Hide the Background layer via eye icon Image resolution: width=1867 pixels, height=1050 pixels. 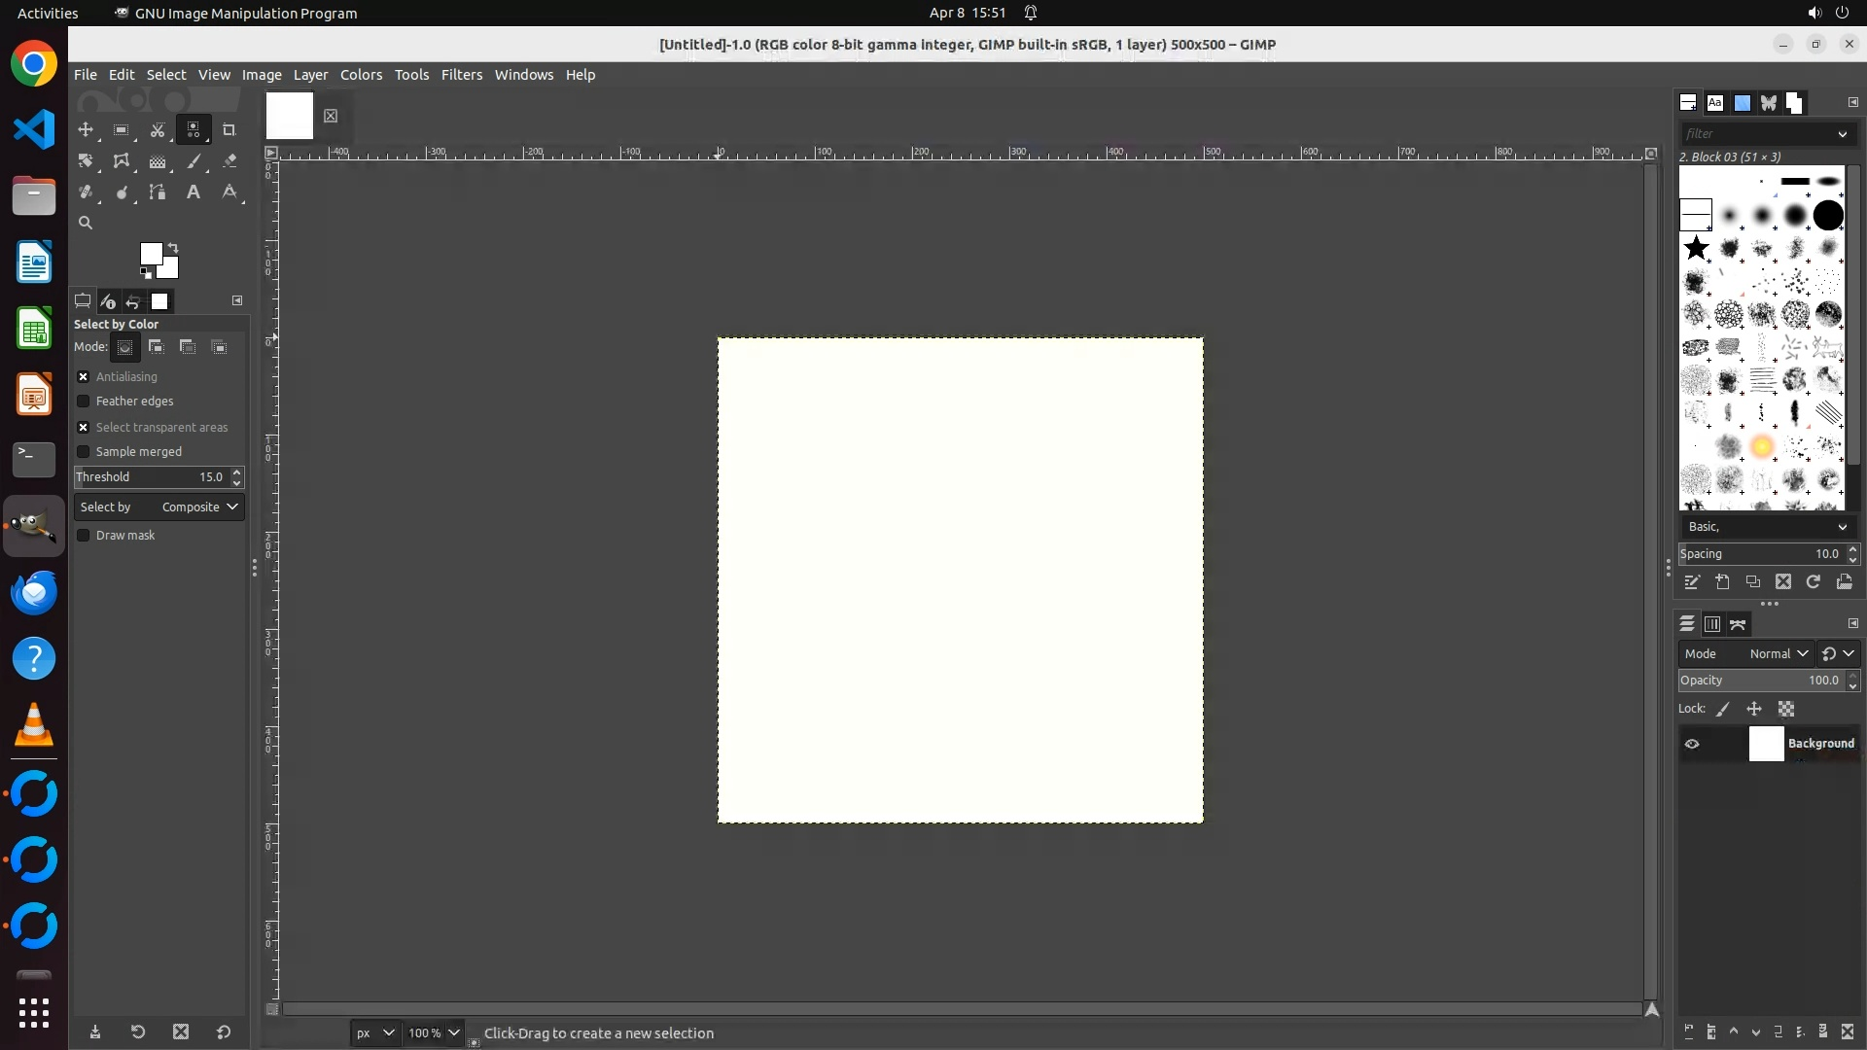(1692, 744)
